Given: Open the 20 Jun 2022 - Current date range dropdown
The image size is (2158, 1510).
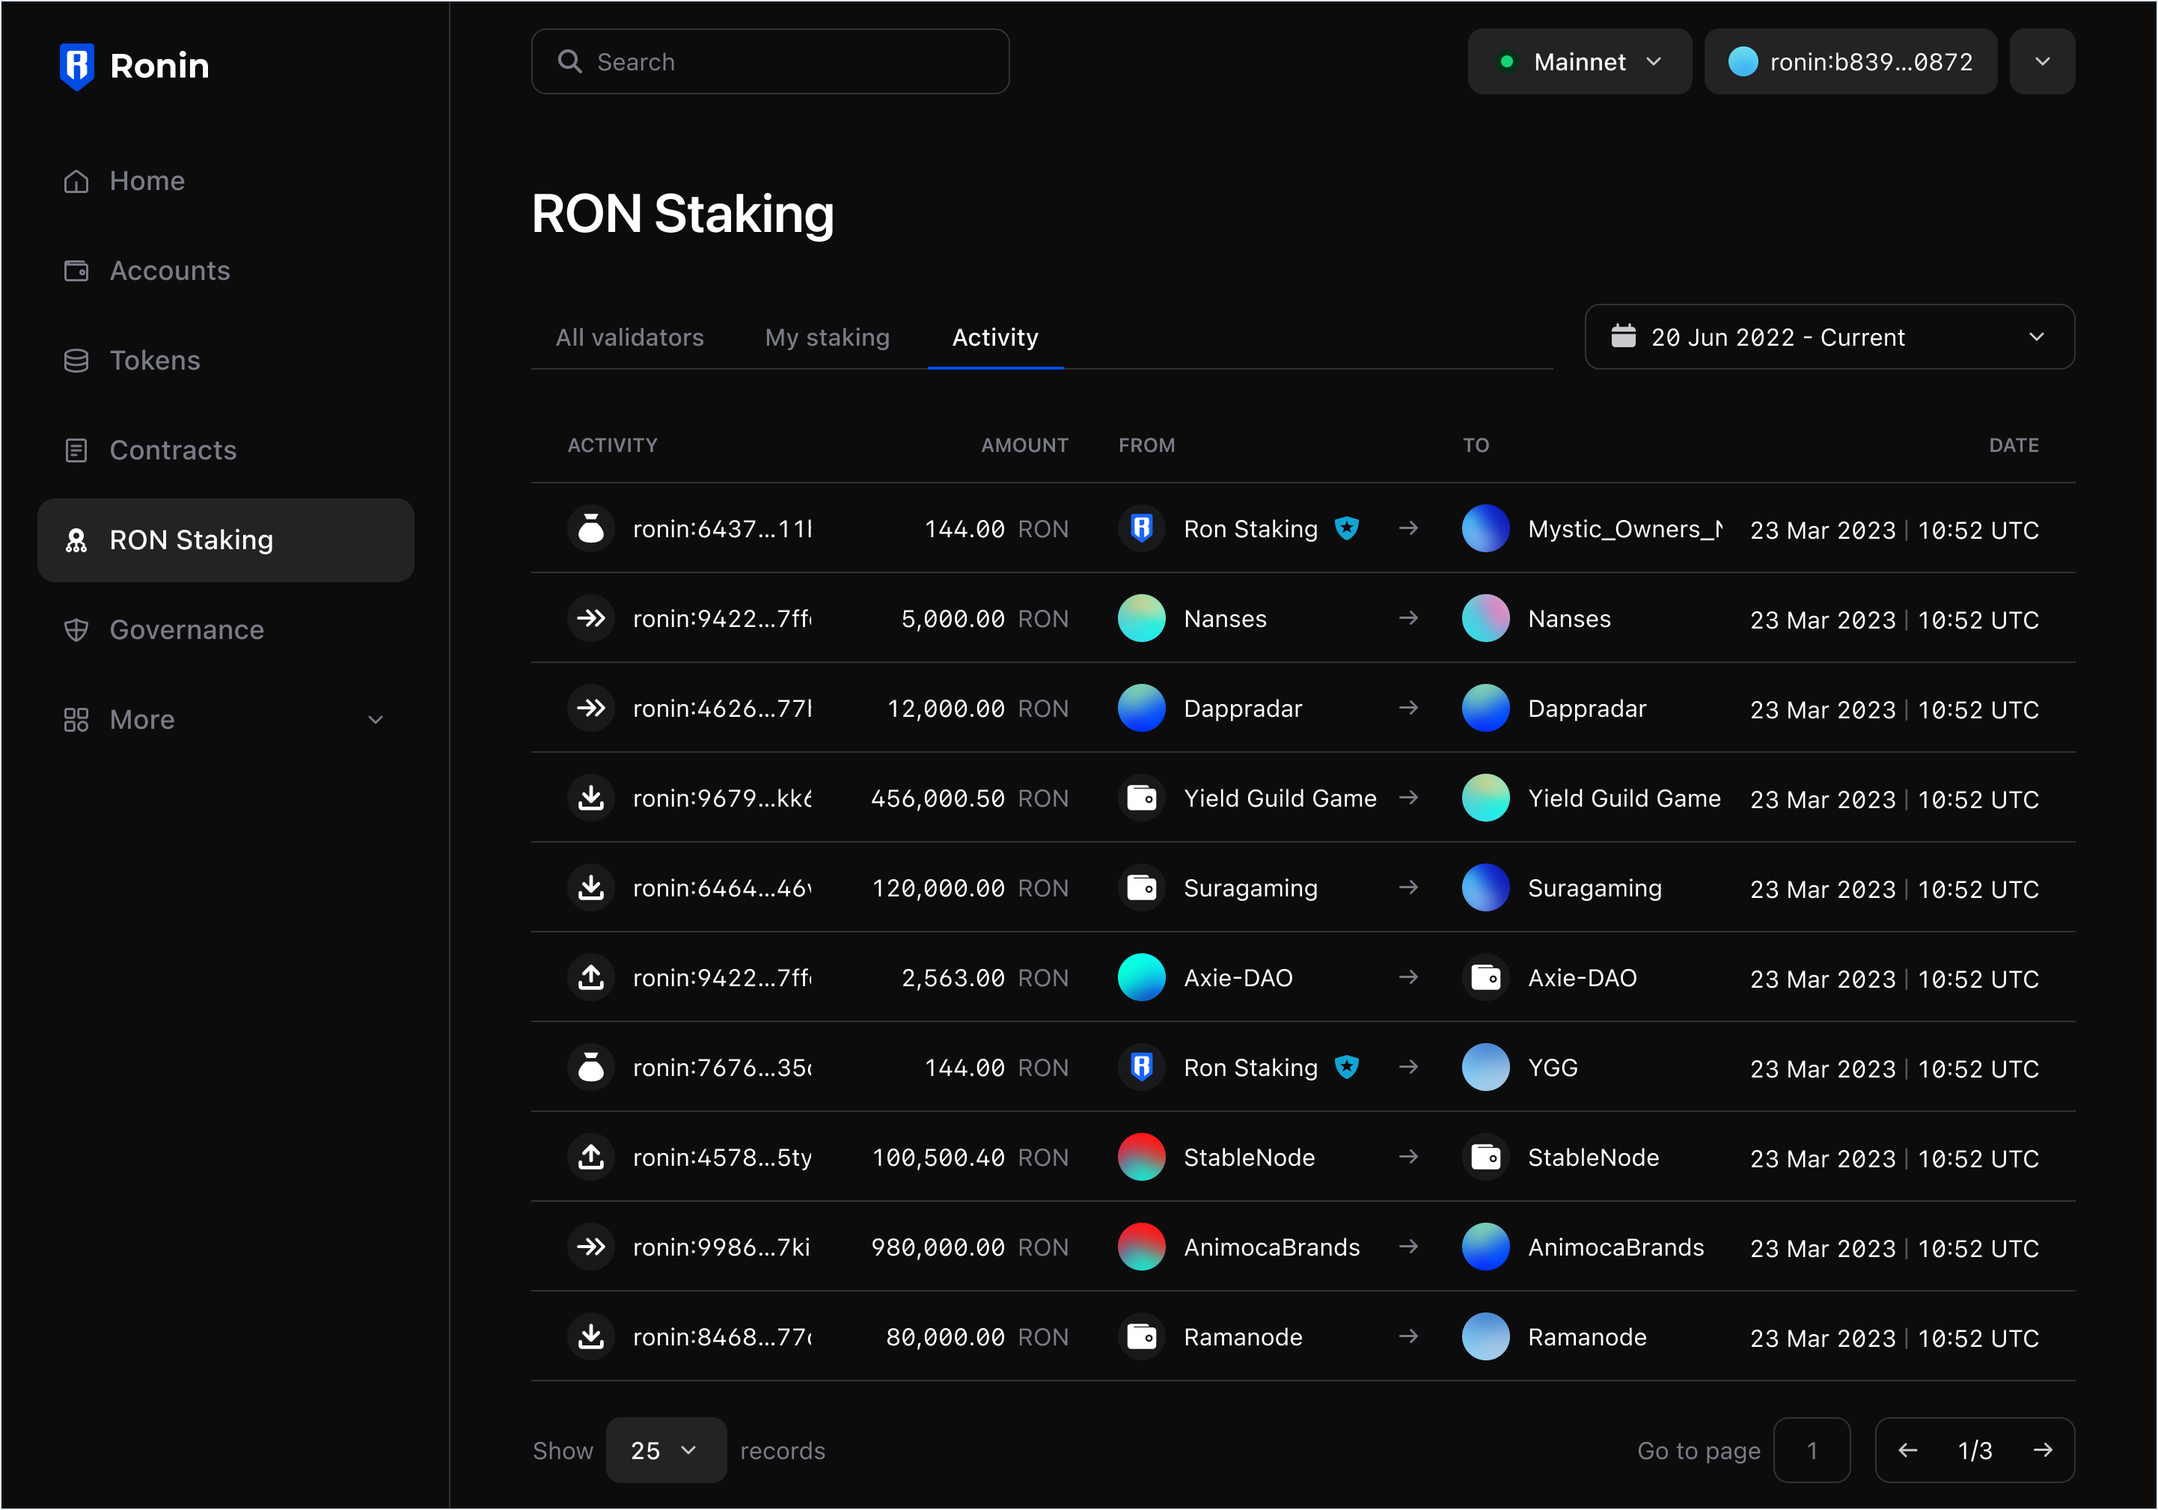Looking at the screenshot, I should (1829, 337).
